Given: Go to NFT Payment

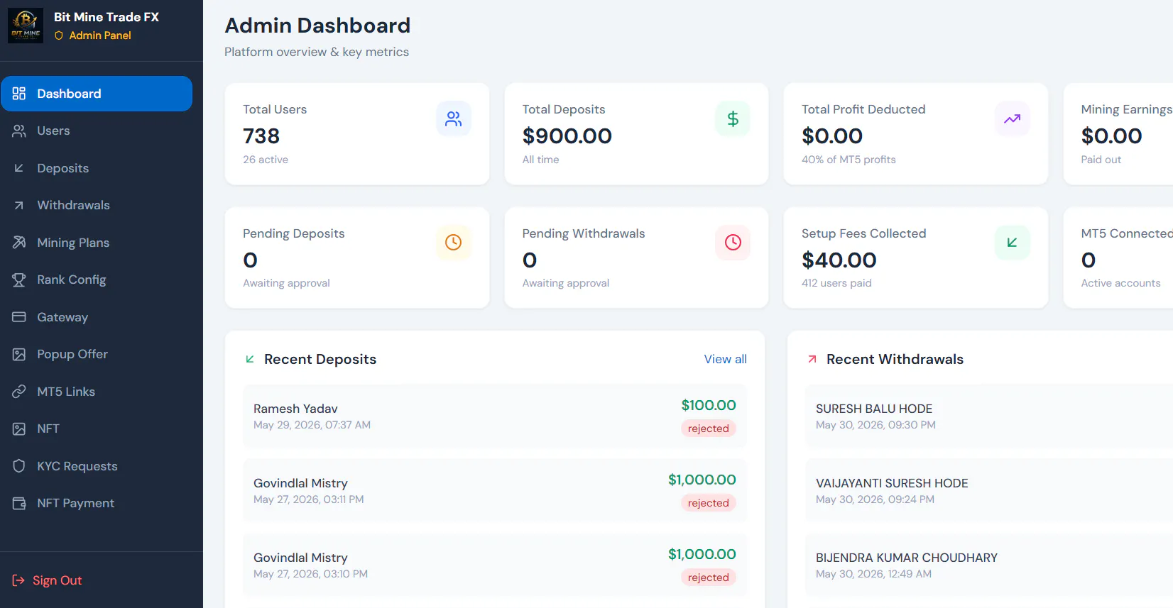Looking at the screenshot, I should click(97, 503).
